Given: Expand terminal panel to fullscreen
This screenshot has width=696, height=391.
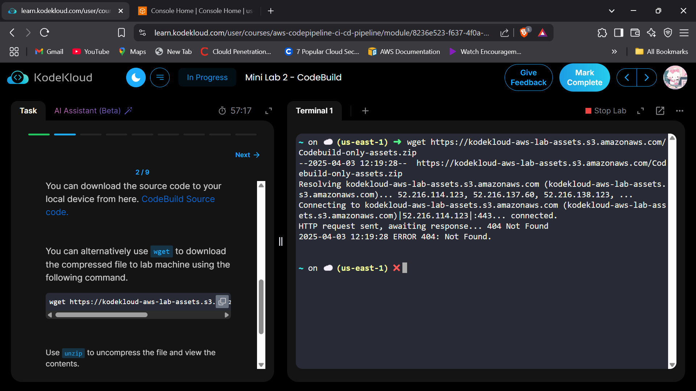Looking at the screenshot, I should pyautogui.click(x=641, y=111).
